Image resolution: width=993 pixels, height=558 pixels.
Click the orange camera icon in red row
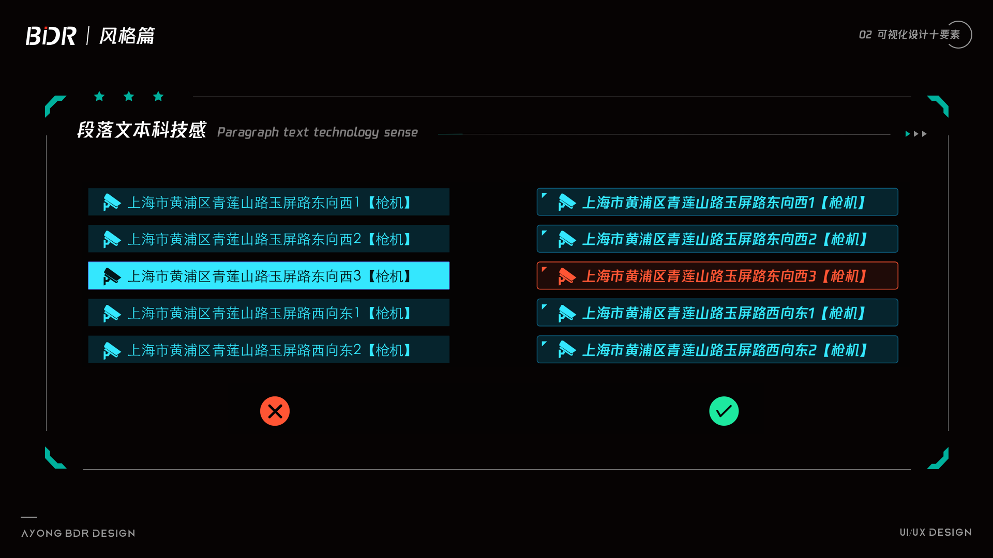click(x=567, y=276)
